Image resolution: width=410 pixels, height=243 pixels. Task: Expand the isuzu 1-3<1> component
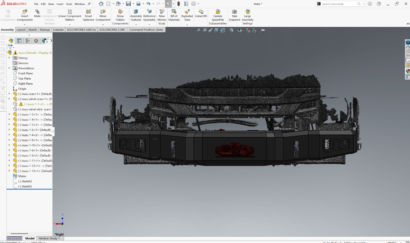click(x=9, y=114)
